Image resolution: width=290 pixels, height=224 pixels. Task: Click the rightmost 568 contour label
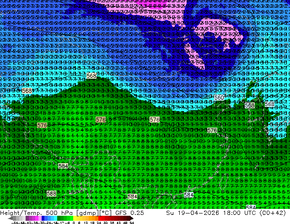269,104
